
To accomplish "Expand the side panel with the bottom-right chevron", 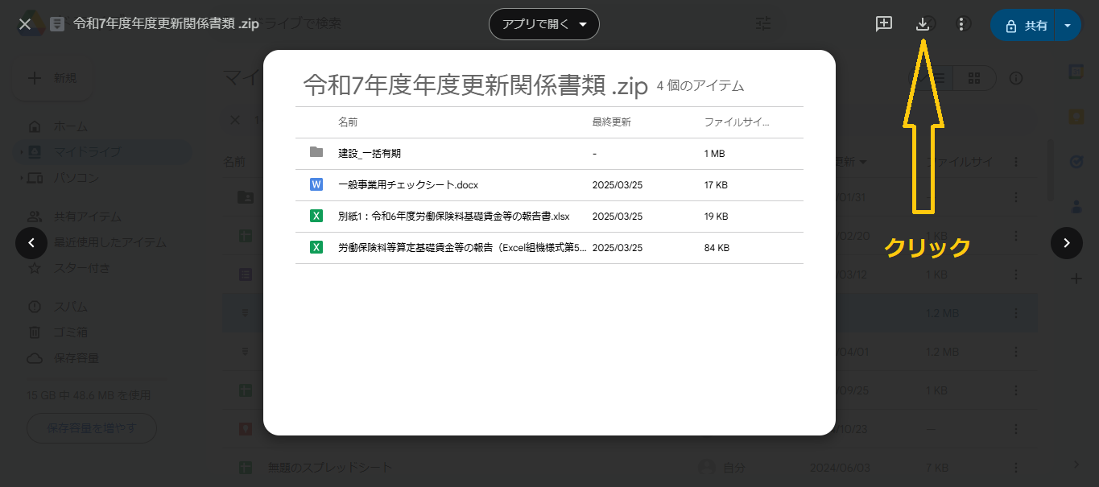I will pos(1076,464).
